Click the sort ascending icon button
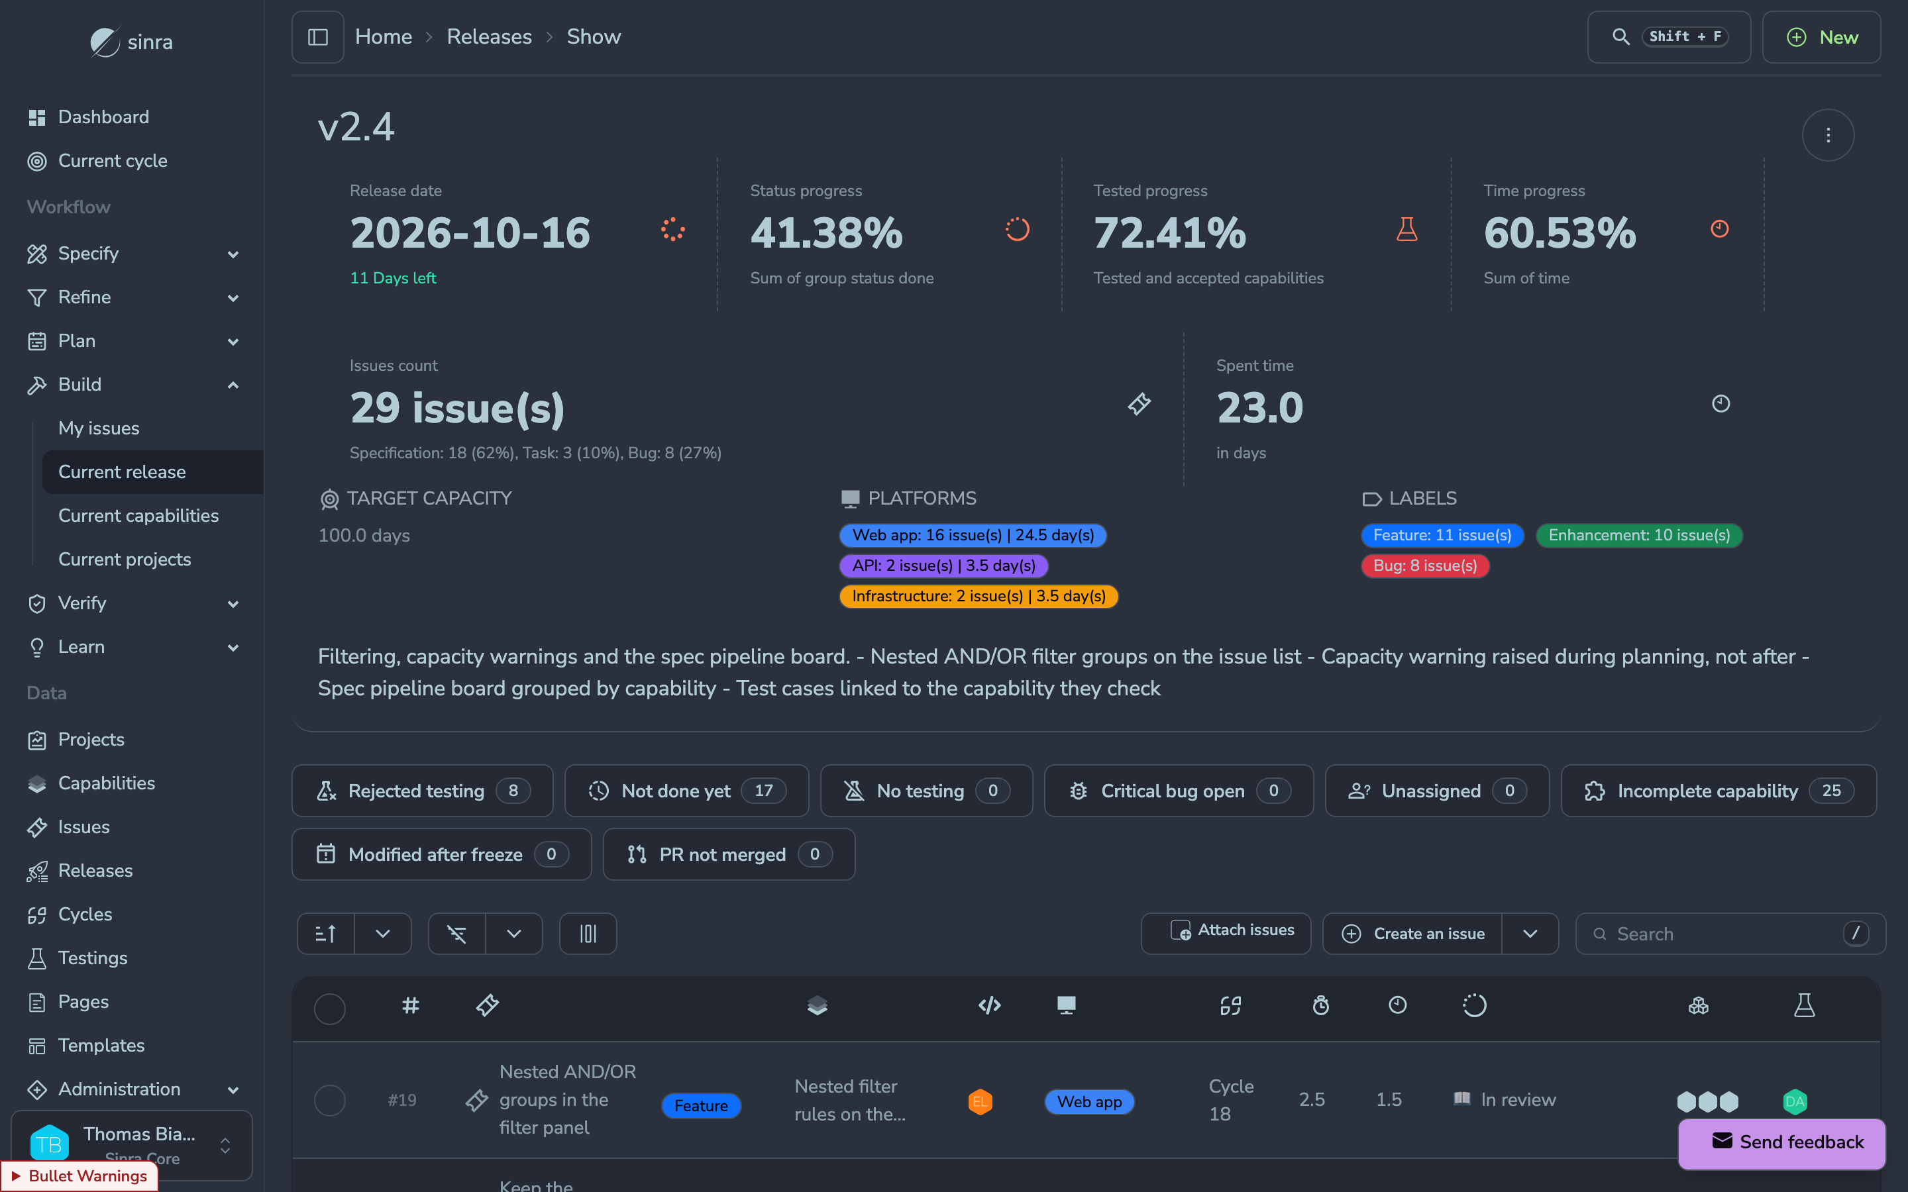Screen dimensions: 1908x1192 (x=326, y=934)
